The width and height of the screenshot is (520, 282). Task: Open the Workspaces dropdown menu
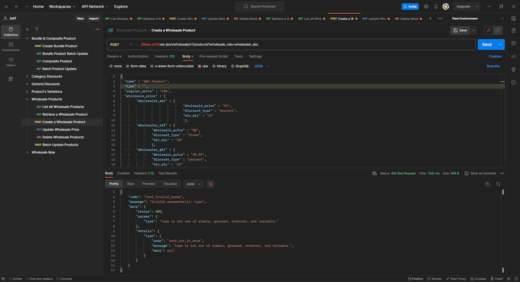pyautogui.click(x=62, y=7)
